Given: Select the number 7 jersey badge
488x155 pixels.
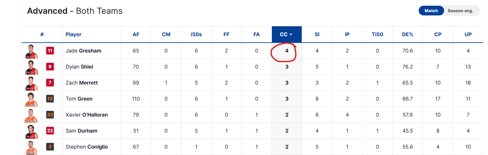Looking at the screenshot, I should coord(50,83).
